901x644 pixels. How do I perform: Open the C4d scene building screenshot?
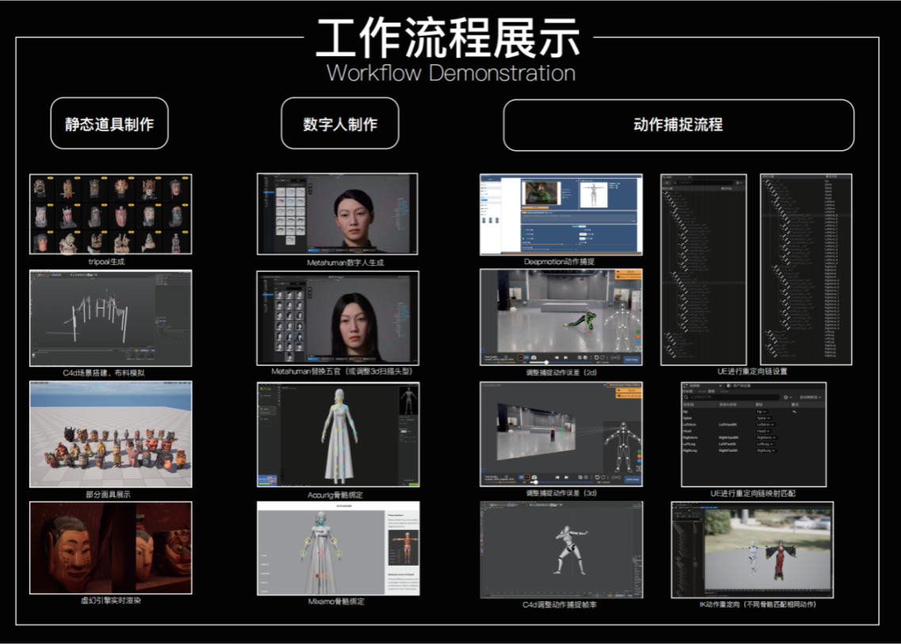(x=110, y=318)
